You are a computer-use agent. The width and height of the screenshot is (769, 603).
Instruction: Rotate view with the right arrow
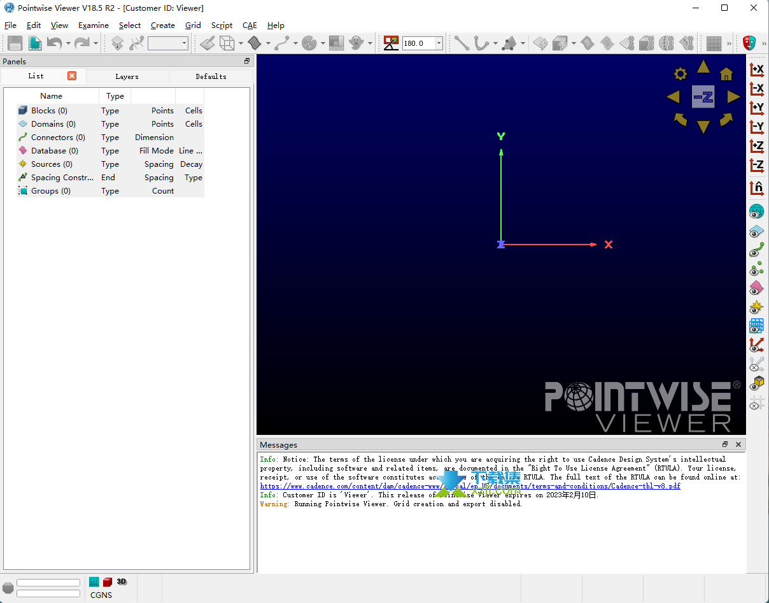pyautogui.click(x=733, y=97)
